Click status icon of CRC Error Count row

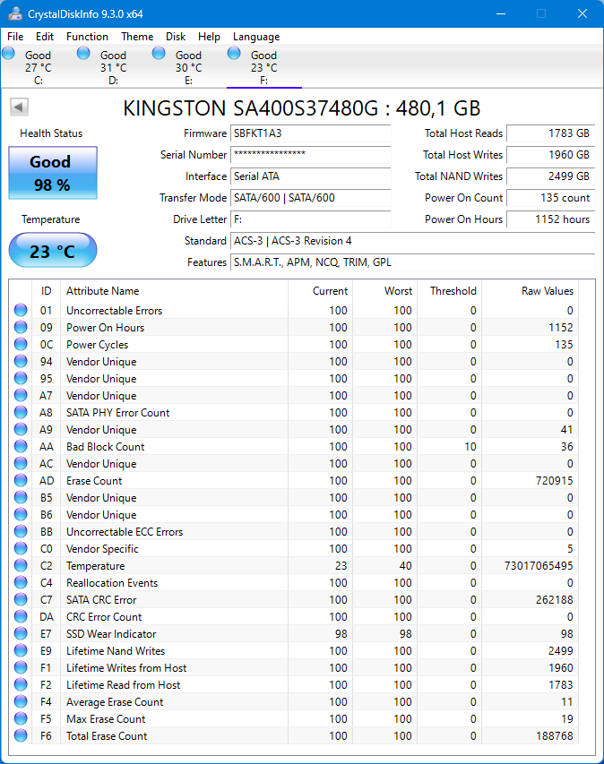point(21,617)
